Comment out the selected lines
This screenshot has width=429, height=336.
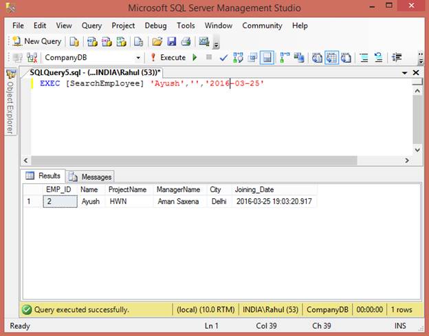pos(364,58)
